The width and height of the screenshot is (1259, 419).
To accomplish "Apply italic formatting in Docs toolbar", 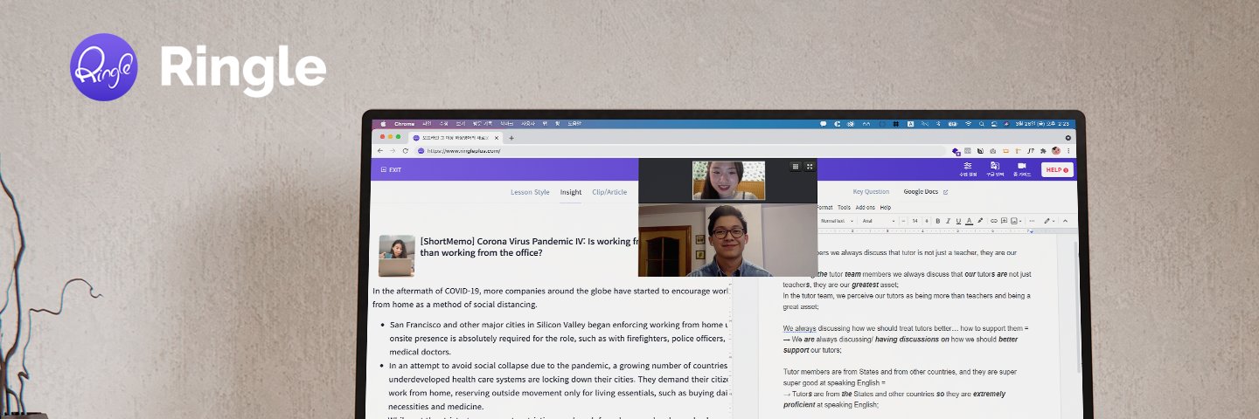I will (x=948, y=221).
